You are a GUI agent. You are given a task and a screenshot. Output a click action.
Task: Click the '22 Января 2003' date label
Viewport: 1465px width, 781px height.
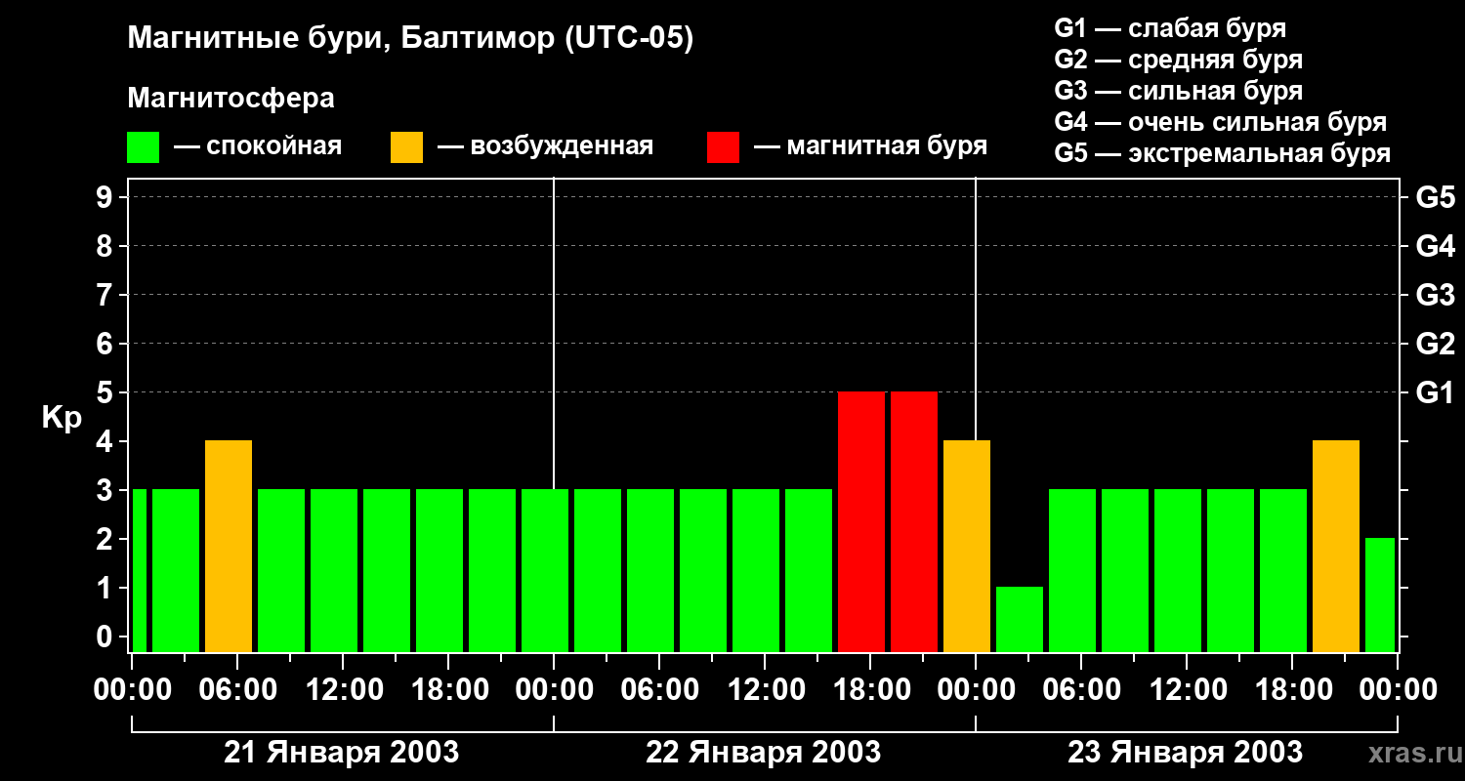point(763,753)
